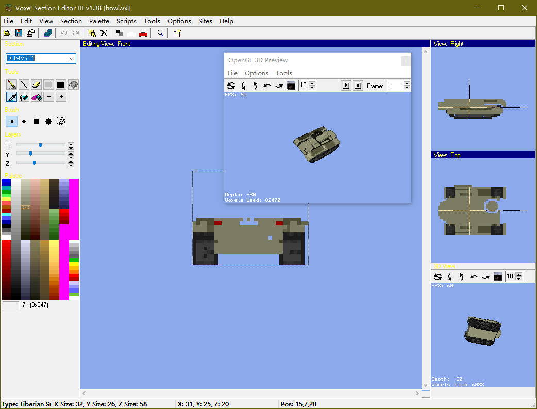The width and height of the screenshot is (537, 409).
Task: Increase the Z layer stepper
Action: (71, 162)
